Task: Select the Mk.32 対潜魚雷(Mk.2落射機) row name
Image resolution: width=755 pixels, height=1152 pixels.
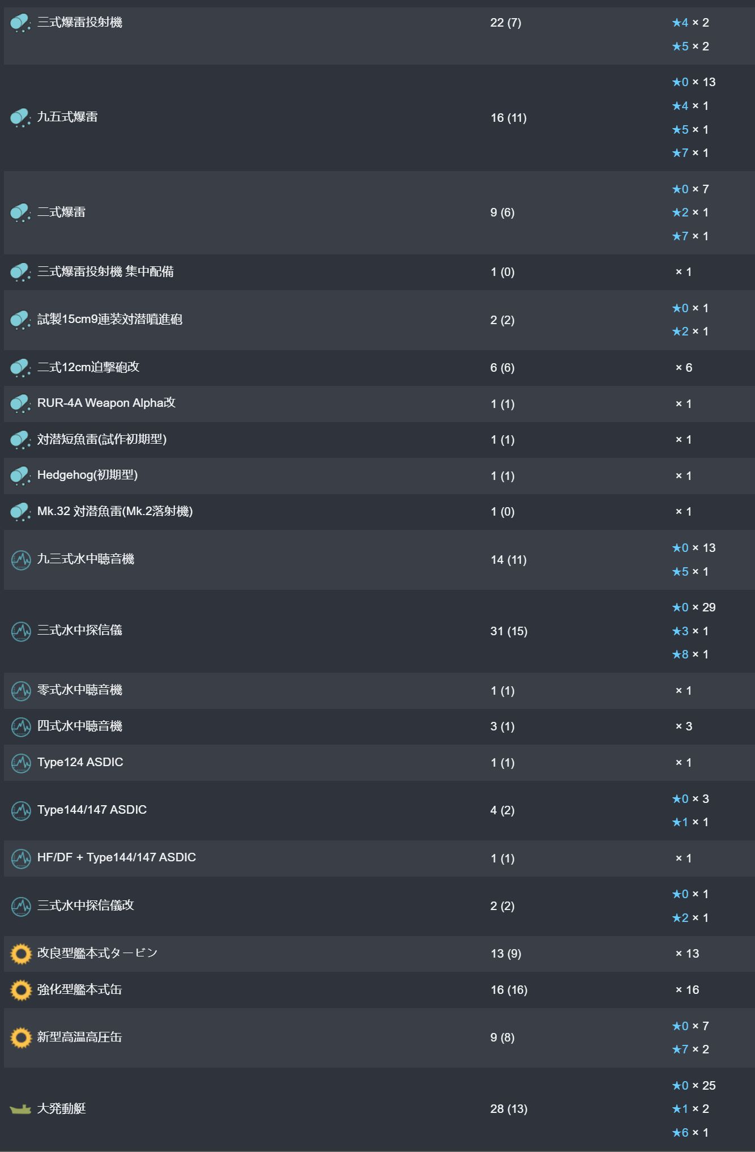Action: [115, 511]
